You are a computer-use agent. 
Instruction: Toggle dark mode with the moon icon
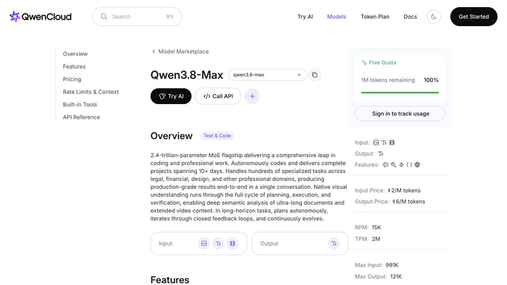[434, 17]
